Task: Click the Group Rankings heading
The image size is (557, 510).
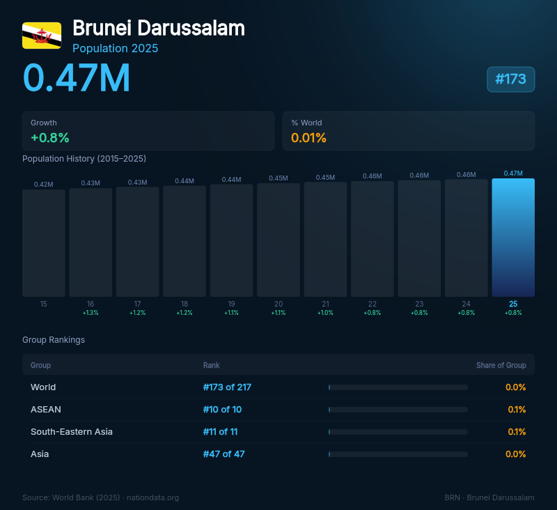Action: (54, 340)
